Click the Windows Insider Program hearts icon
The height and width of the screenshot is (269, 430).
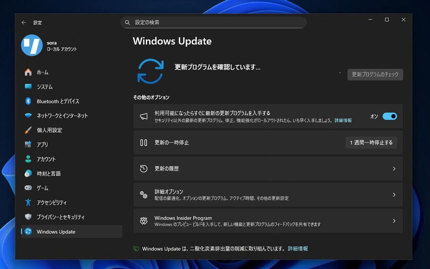[144, 221]
